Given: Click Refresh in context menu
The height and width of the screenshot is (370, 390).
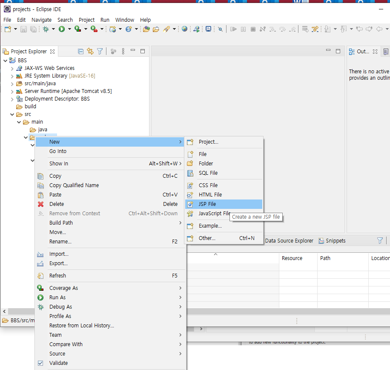Looking at the screenshot, I should click(x=110, y=276).
